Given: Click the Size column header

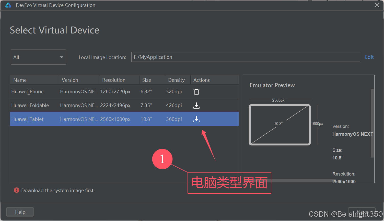Looking at the screenshot, I should point(152,80).
